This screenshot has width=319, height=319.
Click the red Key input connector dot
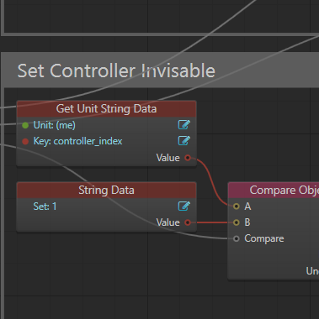click(x=25, y=142)
